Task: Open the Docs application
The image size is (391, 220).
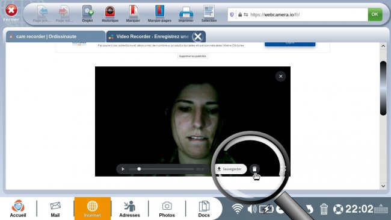Action: (x=204, y=209)
